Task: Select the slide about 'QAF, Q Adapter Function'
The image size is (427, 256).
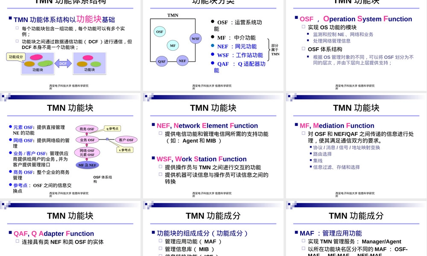Action: 70,229
